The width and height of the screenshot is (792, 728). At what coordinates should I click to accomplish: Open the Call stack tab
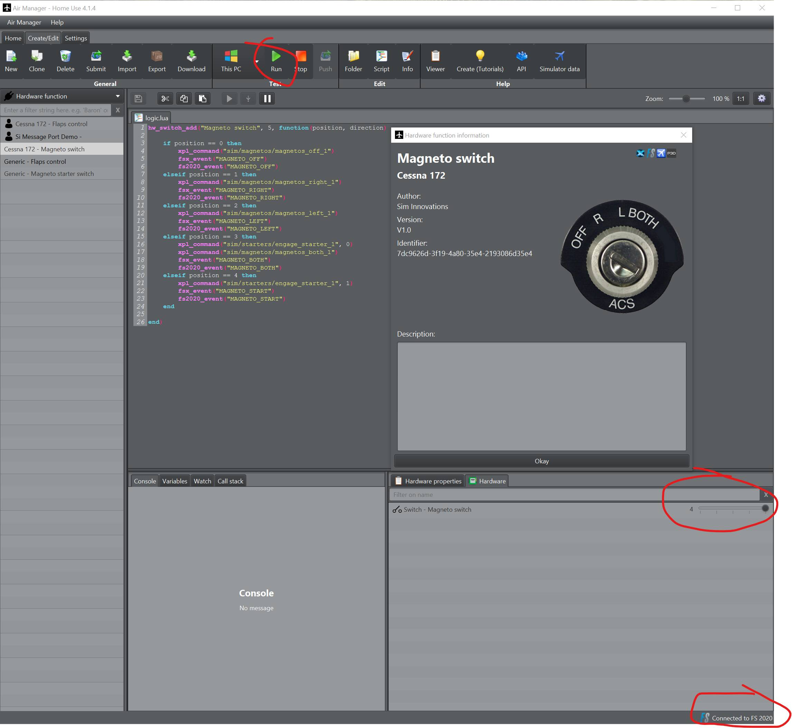pos(230,481)
